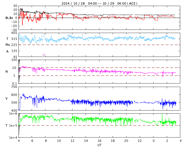This screenshot has width=184, height=147.
Task: Click the 'T' label beside the 315 tick
Action: click(x=7, y=39)
